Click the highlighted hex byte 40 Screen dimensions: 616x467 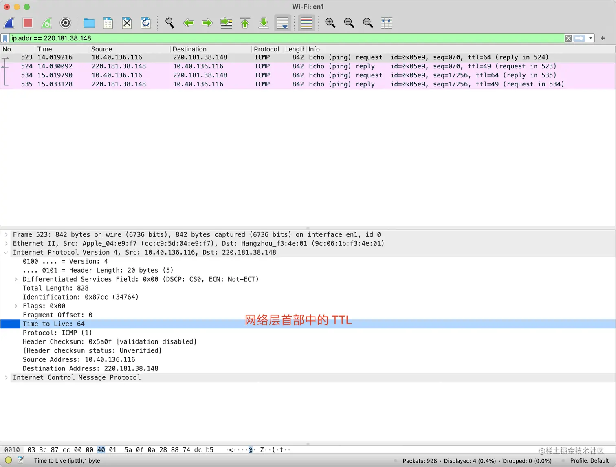[x=101, y=450]
